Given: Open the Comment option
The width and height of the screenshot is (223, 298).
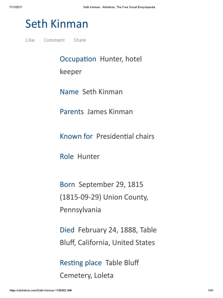Looking at the screenshot, I should point(54,40).
